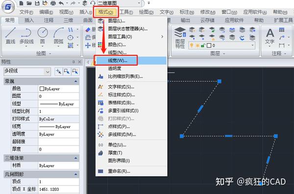Screen dimensions: 294x194
Task: Open the 工具(T) menu
Action: (x=126, y=12)
